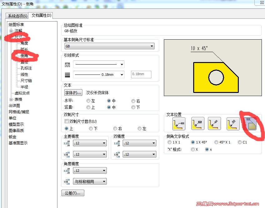Select 倒角 under dimensions
Image resolution: width=265 pixels, height=208 pixels.
pyautogui.click(x=24, y=56)
